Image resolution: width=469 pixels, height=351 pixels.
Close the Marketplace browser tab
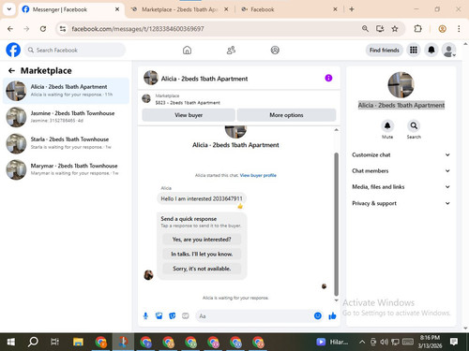pos(226,9)
